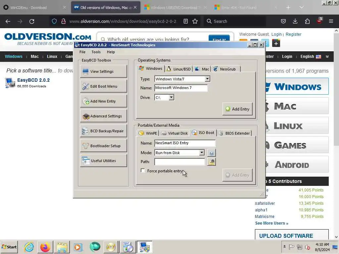Click the browser Search box
Screen dimensions: 339x254
point(235,21)
